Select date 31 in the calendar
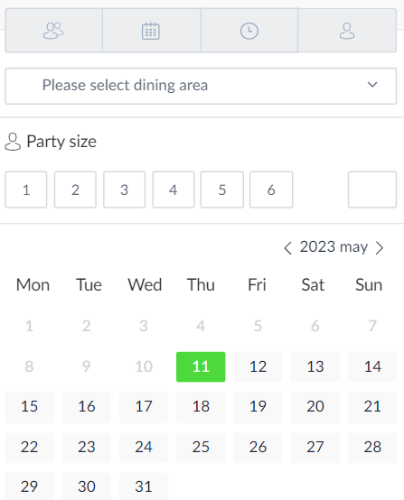 point(144,486)
